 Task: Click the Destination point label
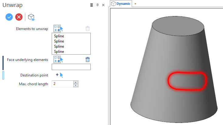coord(34,75)
